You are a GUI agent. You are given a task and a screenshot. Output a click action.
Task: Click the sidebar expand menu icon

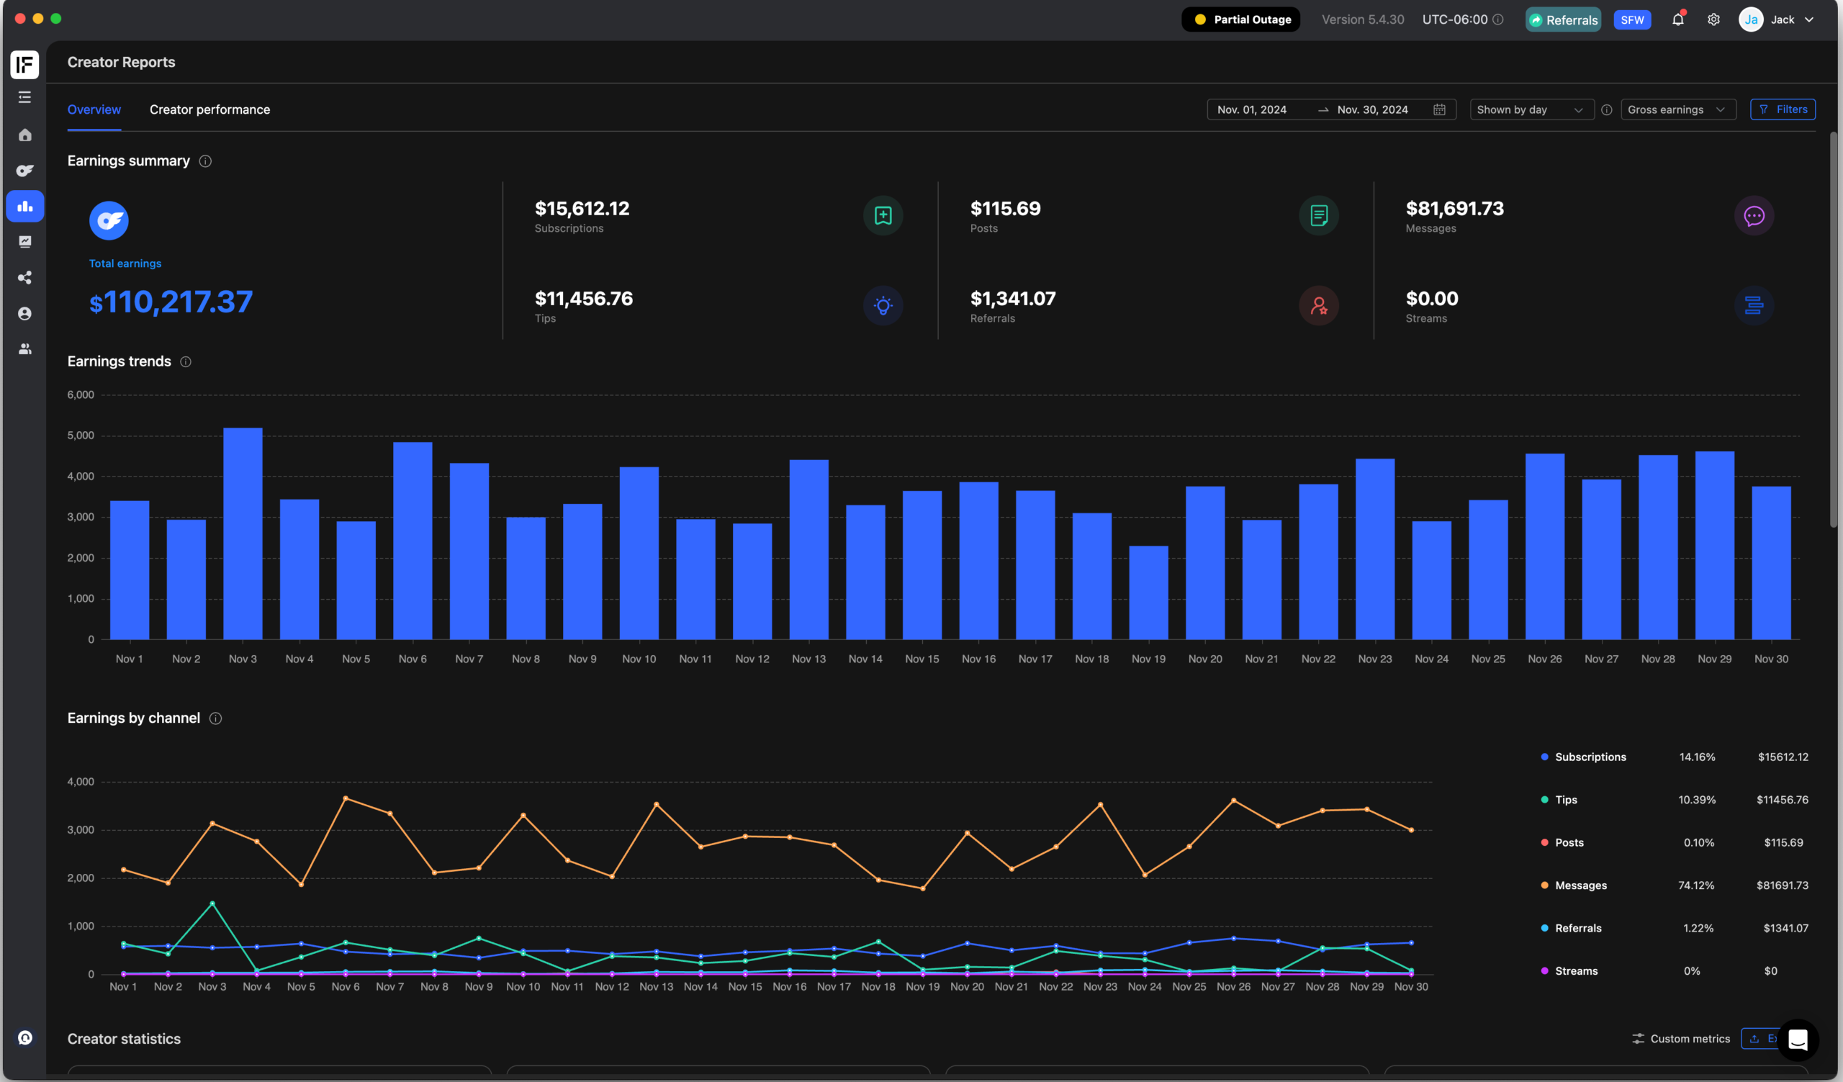[x=25, y=97]
